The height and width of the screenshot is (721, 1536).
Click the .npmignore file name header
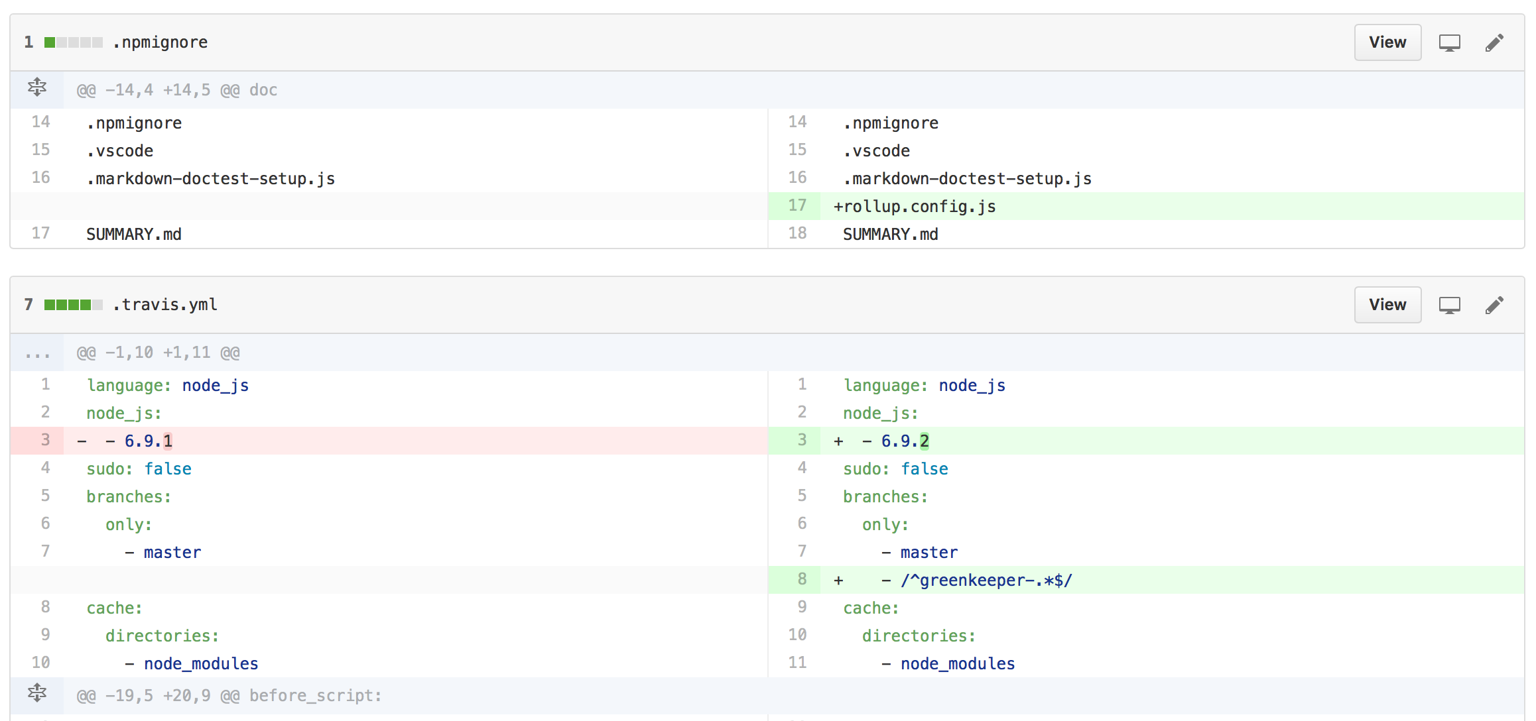[160, 42]
